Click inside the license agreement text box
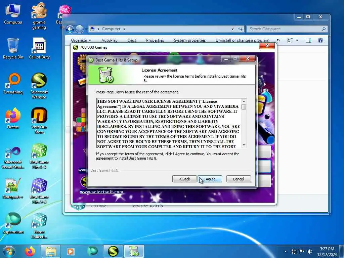Image resolution: width=344 pixels, height=258 pixels. coord(169,123)
